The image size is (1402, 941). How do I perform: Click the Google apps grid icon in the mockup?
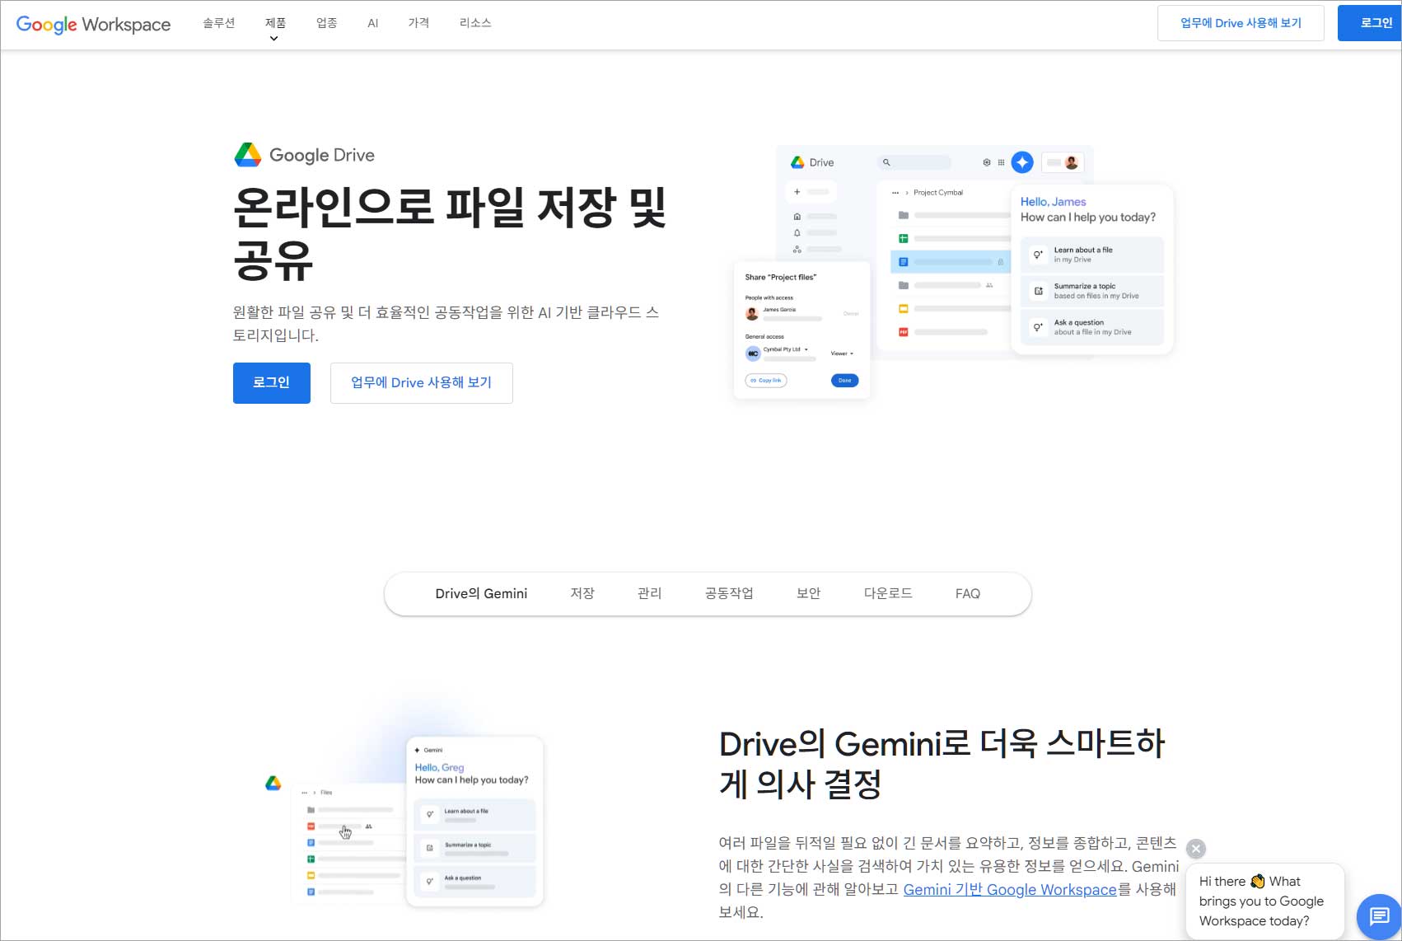[1001, 162]
